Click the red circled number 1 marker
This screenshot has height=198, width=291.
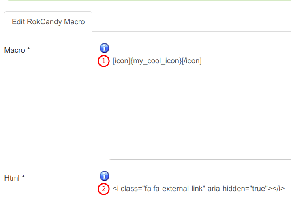coord(104,61)
